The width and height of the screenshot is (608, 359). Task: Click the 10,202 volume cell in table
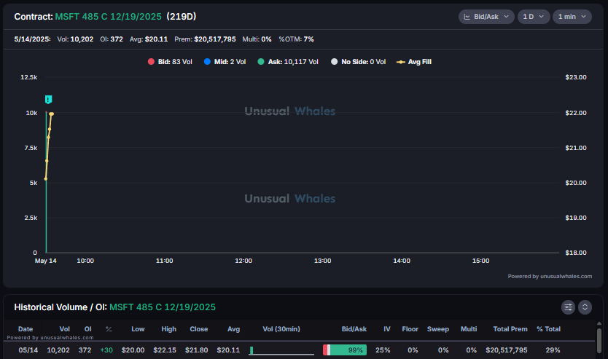pos(58,350)
